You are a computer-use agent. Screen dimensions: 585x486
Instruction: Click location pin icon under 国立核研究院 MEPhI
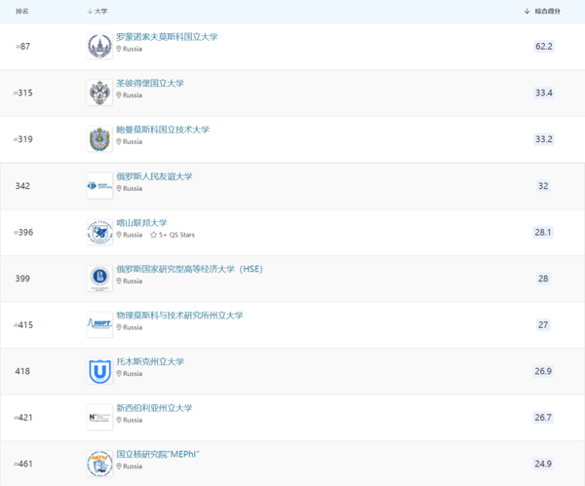point(119,467)
